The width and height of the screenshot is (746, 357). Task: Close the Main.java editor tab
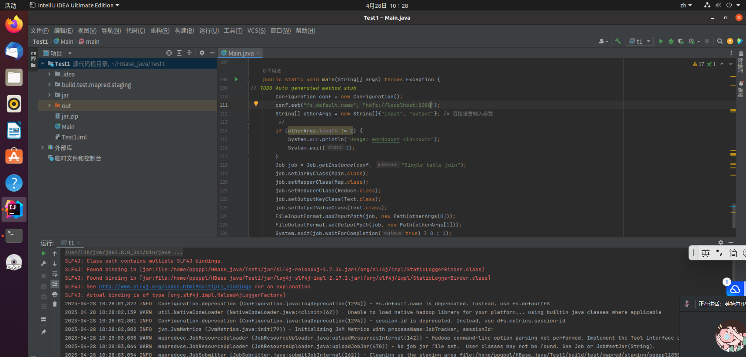[258, 53]
